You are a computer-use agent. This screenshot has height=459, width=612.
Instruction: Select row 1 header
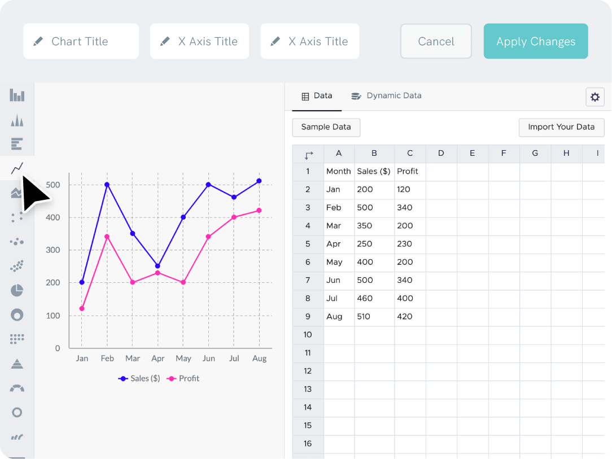pyautogui.click(x=308, y=171)
